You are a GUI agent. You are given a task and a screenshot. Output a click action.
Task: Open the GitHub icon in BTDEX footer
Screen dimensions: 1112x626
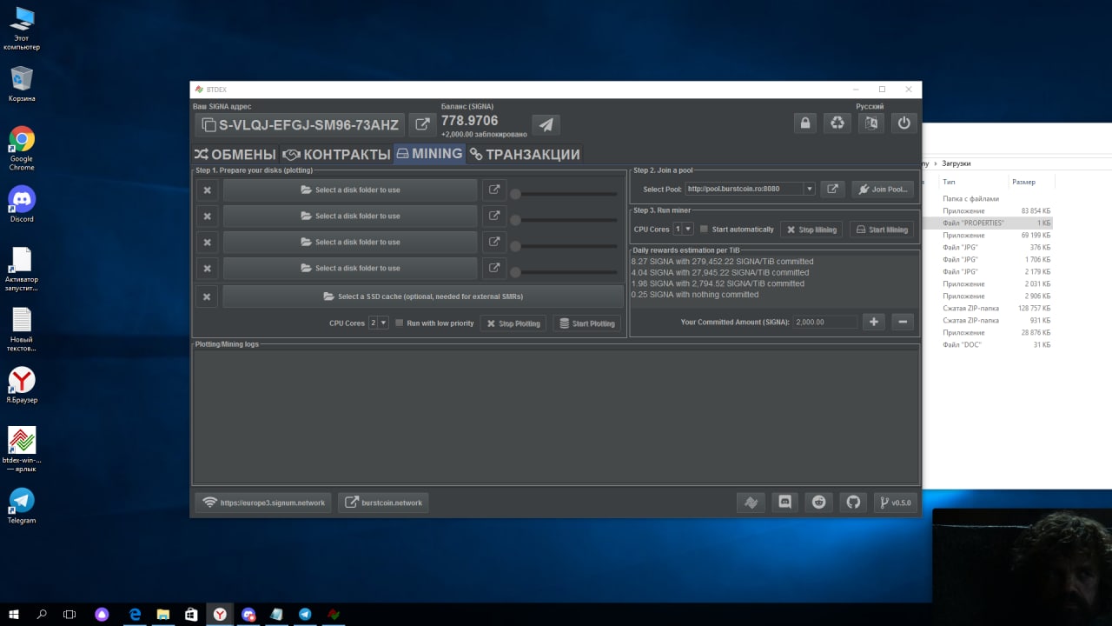[853, 502]
